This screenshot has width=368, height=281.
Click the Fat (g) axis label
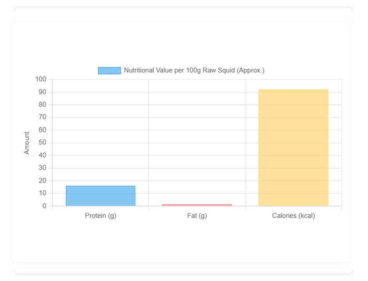[197, 216]
